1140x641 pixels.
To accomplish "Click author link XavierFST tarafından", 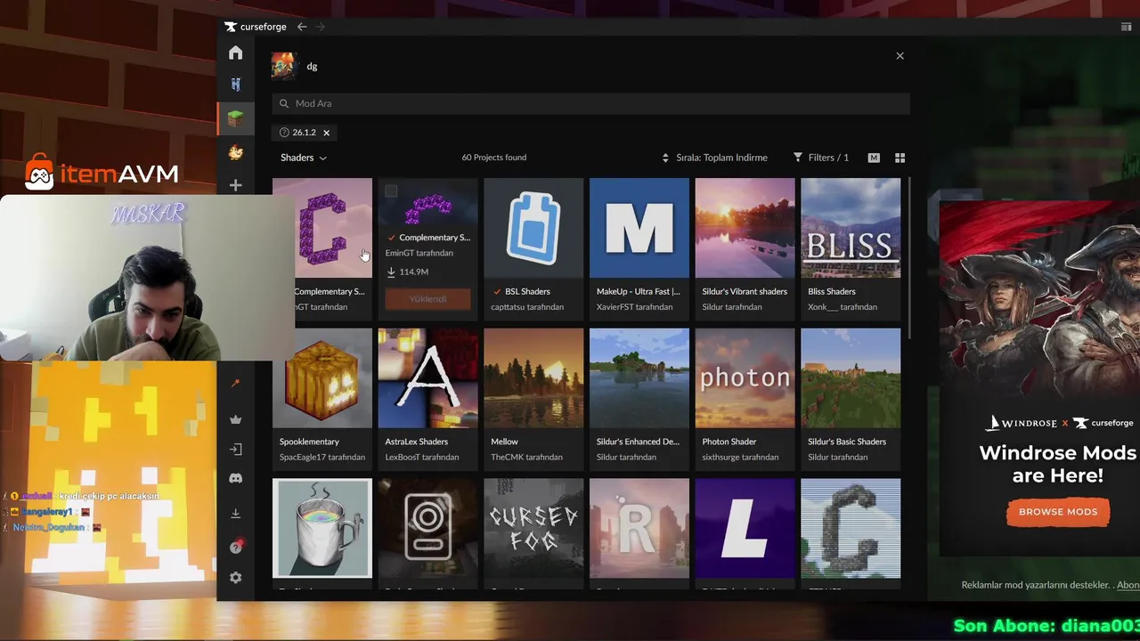I will pyautogui.click(x=634, y=307).
